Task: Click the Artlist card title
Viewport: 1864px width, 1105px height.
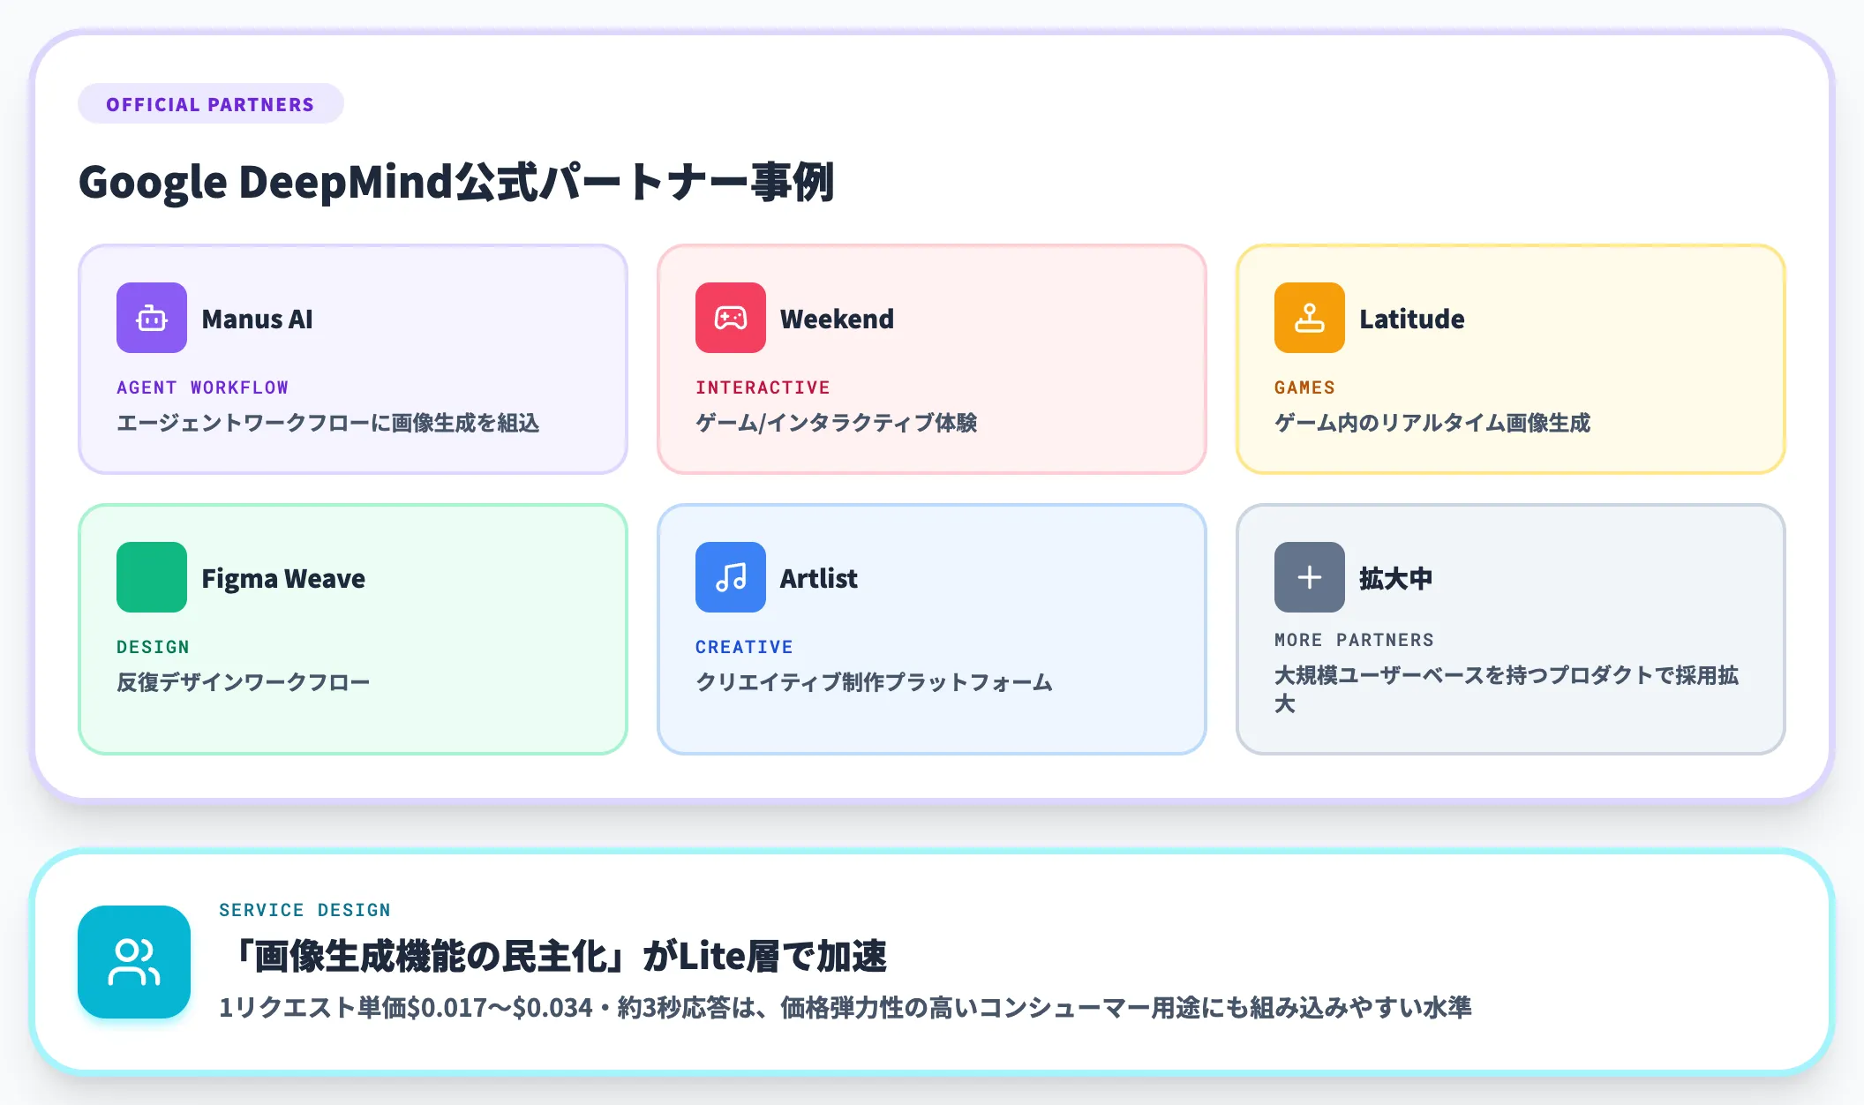Action: coord(819,578)
